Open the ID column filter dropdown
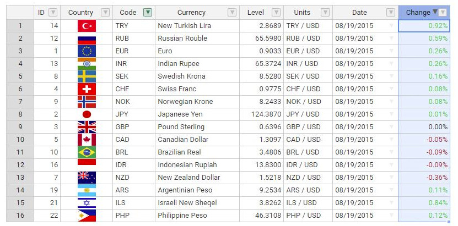This screenshot has width=458, height=226. (53, 13)
